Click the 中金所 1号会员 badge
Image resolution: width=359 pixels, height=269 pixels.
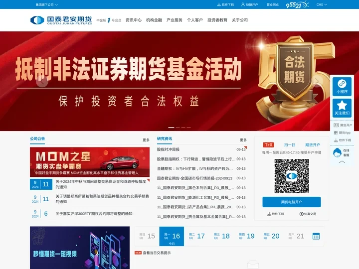coord(109,20)
